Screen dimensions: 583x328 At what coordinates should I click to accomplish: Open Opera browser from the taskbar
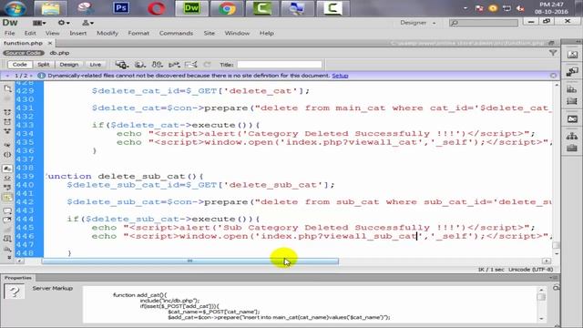(x=156, y=8)
